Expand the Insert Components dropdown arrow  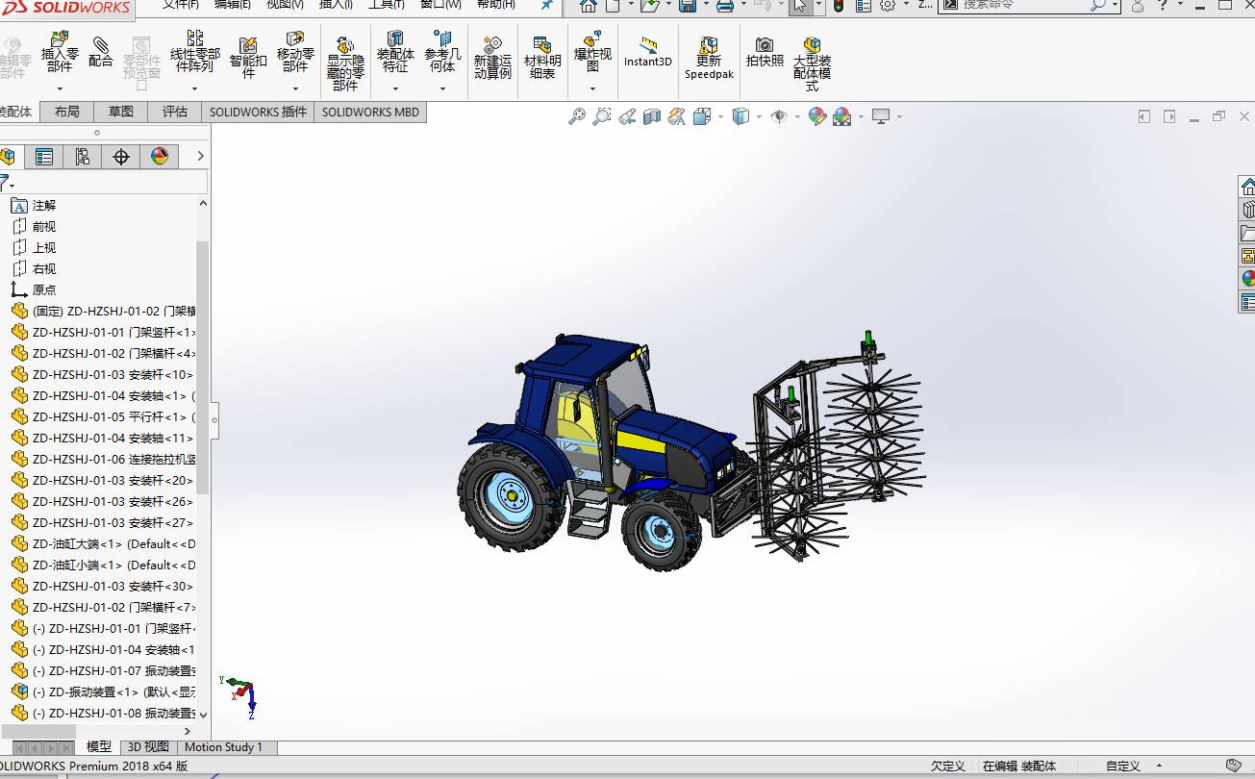60,88
